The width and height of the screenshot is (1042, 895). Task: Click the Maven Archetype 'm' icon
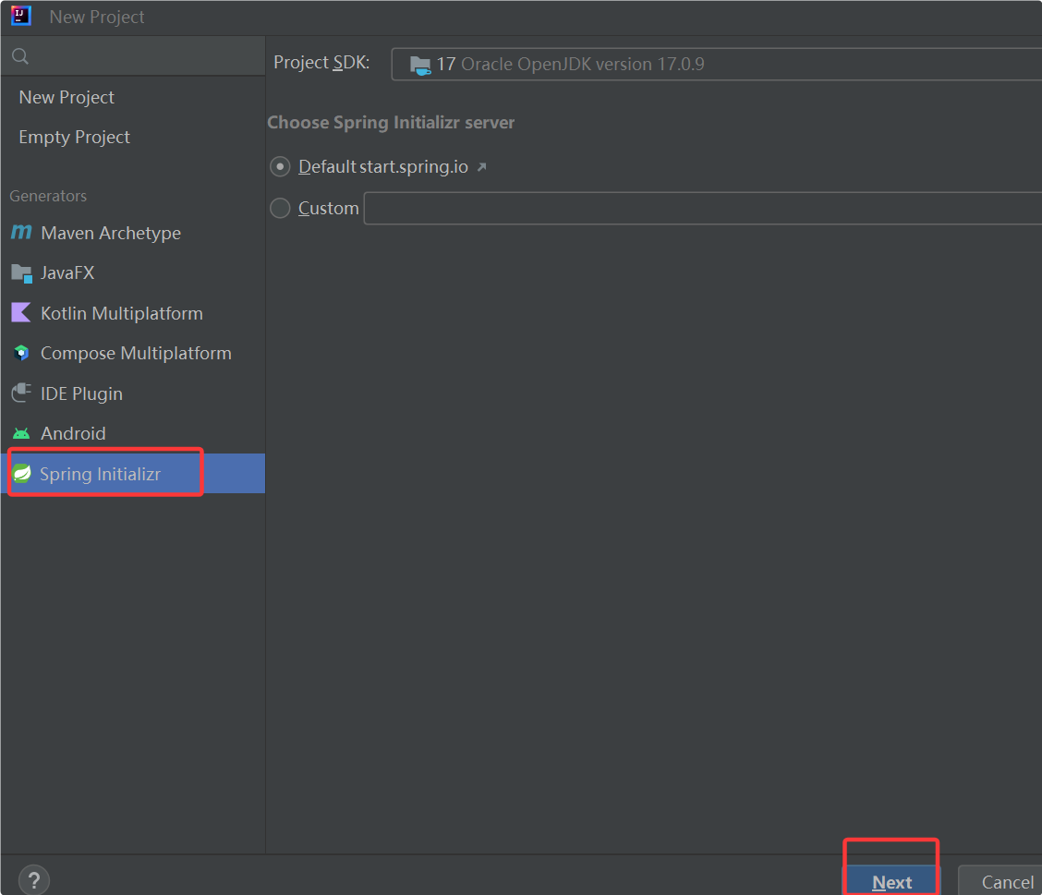pos(21,232)
